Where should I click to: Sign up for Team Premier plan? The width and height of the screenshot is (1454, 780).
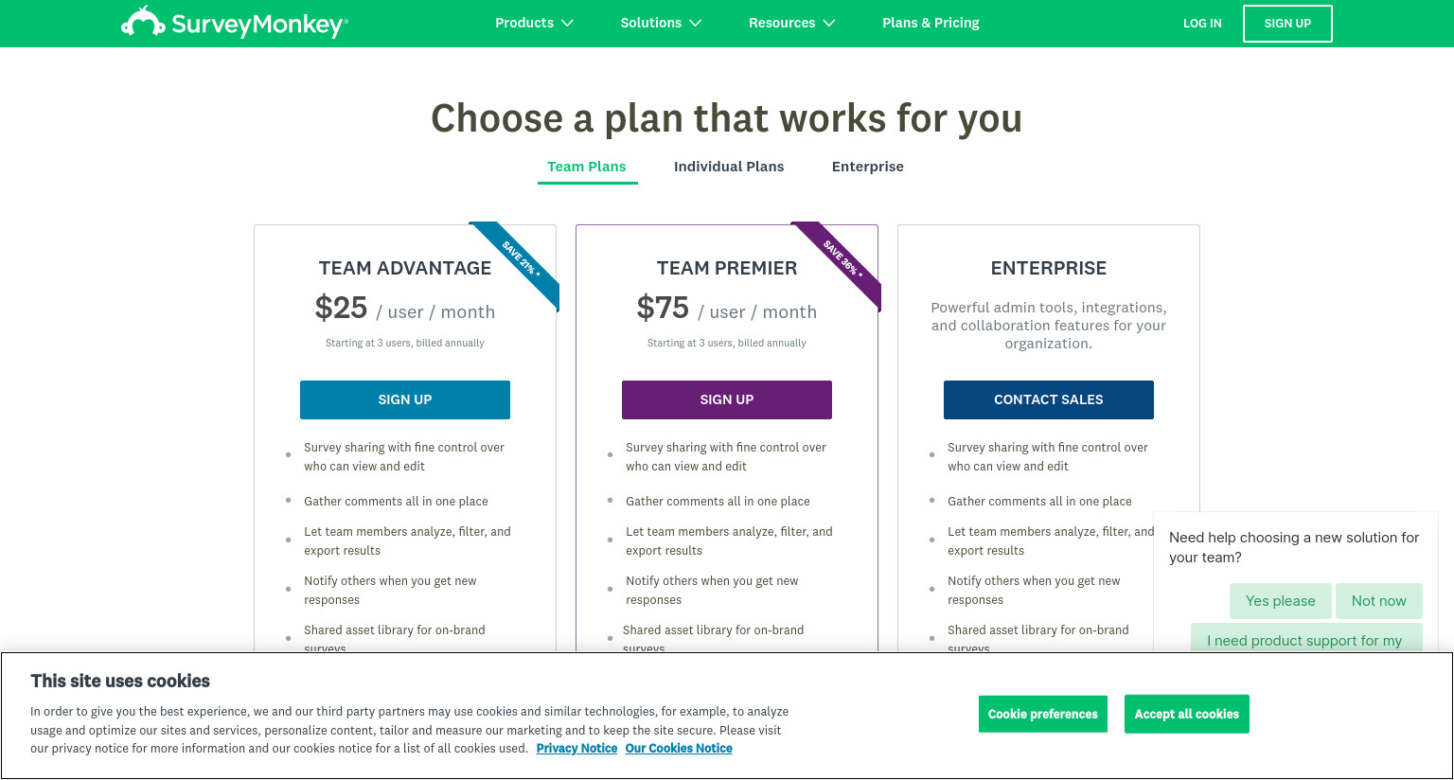coord(727,399)
